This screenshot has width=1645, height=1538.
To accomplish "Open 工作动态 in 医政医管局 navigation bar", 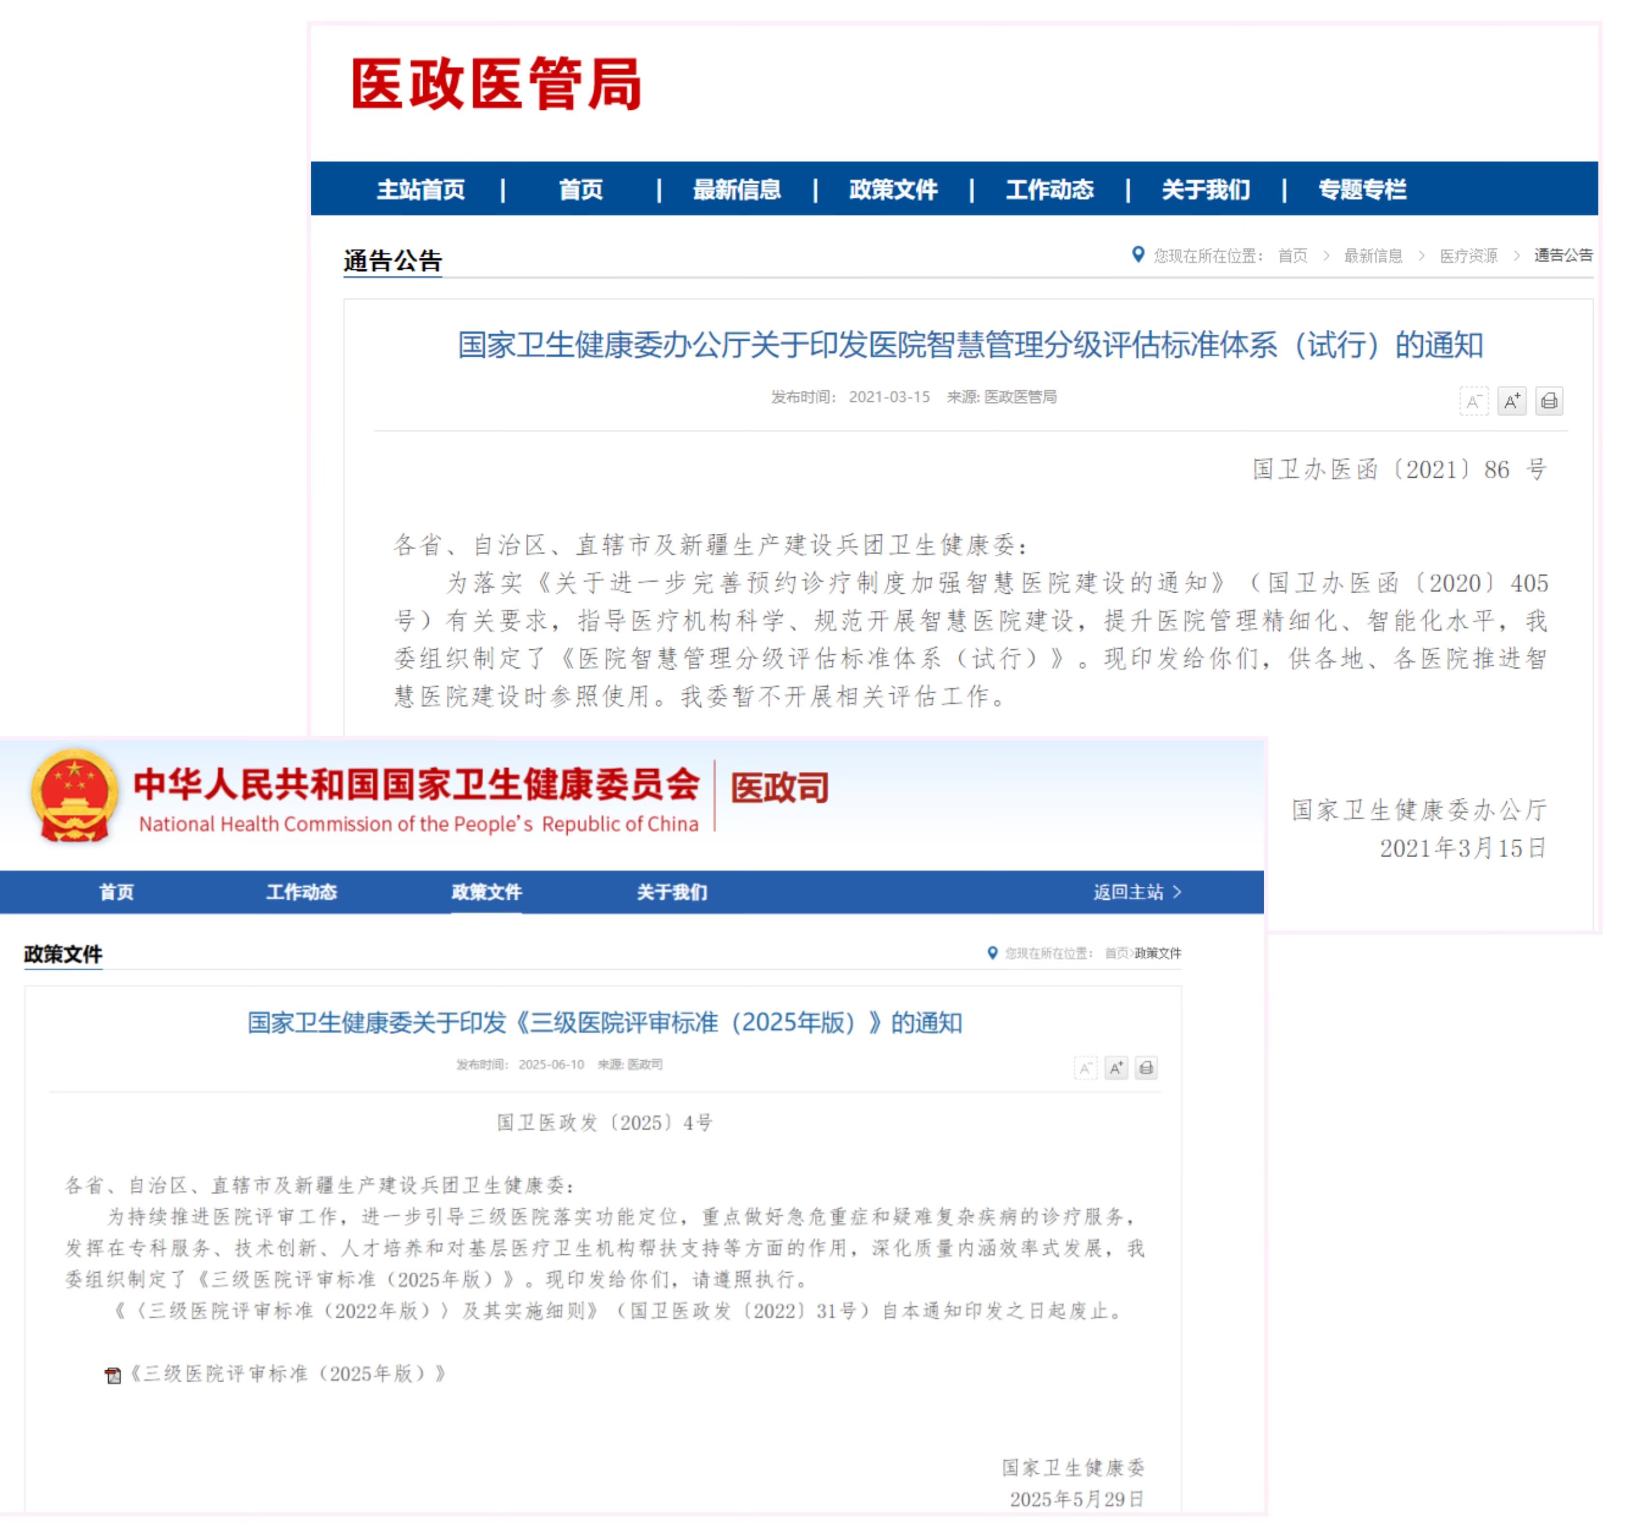I will point(1050,190).
